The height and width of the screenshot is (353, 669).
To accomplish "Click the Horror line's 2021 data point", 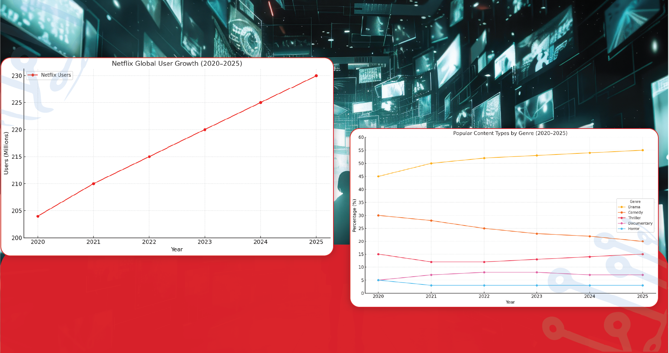I will point(431,285).
